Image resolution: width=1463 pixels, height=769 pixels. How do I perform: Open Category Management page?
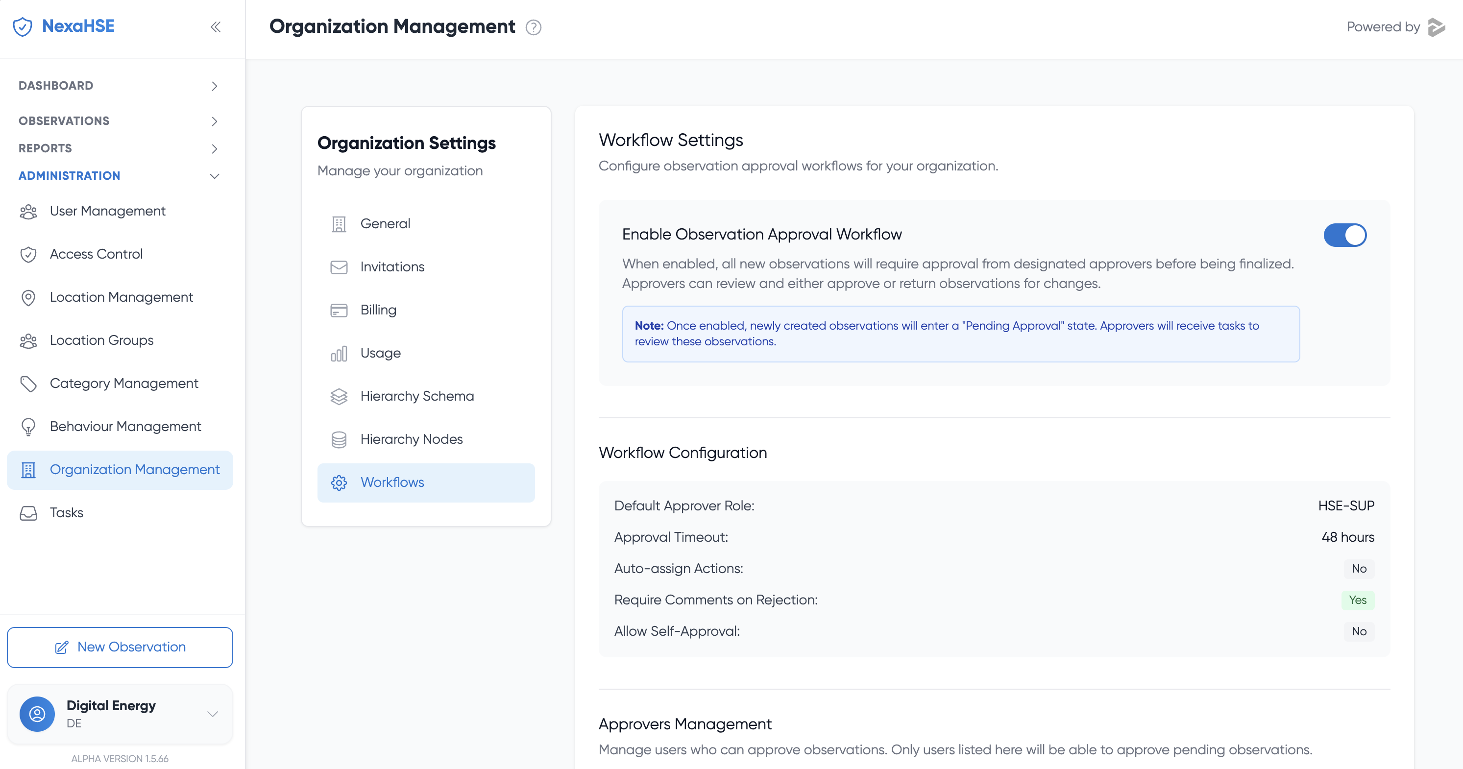(x=120, y=384)
